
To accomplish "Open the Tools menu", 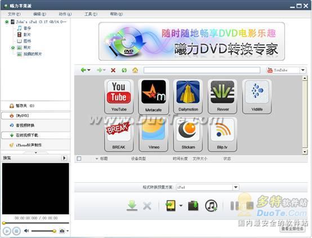I will pos(91,14).
